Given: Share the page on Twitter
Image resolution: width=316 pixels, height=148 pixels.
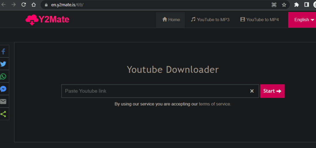Looking at the screenshot, I should pyautogui.click(x=3, y=64).
